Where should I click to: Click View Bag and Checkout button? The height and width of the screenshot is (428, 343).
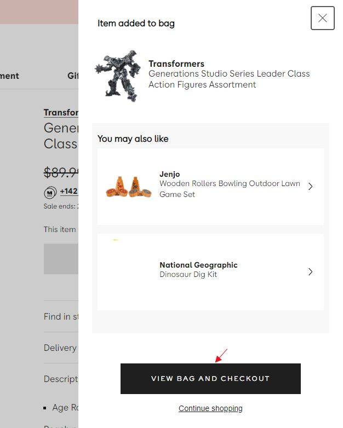click(x=210, y=379)
